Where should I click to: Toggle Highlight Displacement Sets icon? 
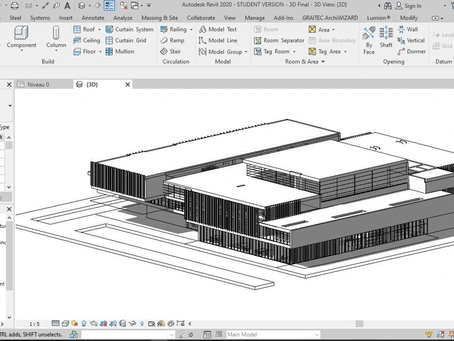[171, 323]
